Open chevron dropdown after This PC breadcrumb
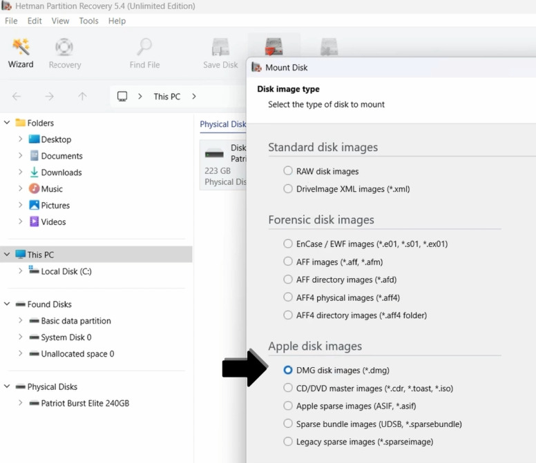This screenshot has width=536, height=463. click(194, 97)
